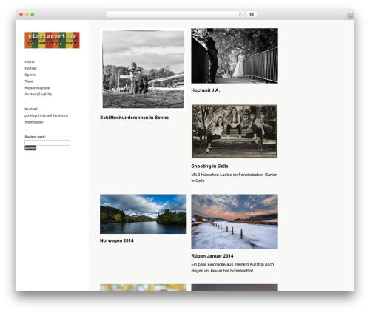Open the Schlittenhunderennen in Senne thumbnail

tap(144, 70)
